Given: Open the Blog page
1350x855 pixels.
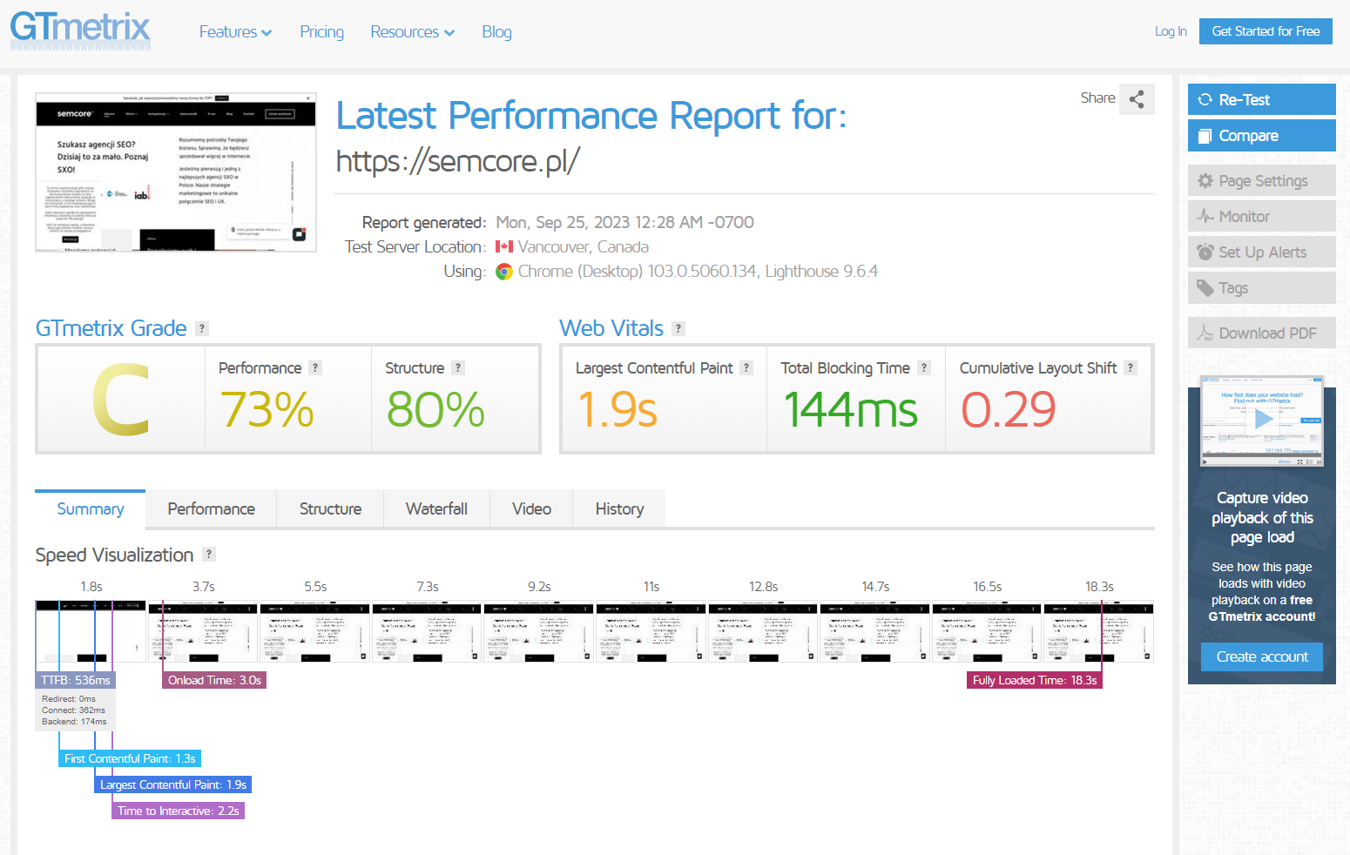Looking at the screenshot, I should tap(496, 32).
